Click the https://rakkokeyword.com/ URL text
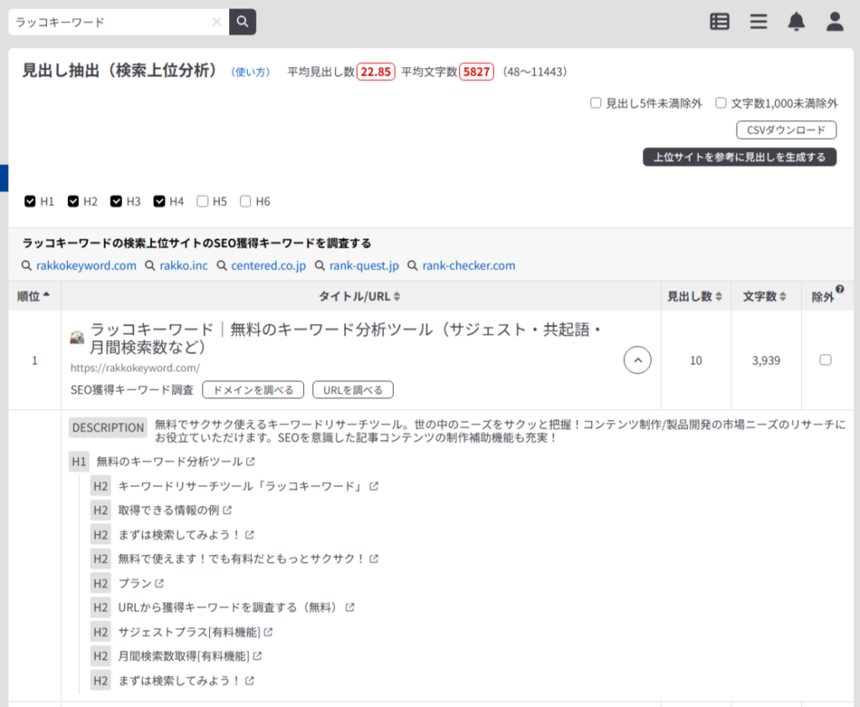This screenshot has width=860, height=707. (135, 368)
